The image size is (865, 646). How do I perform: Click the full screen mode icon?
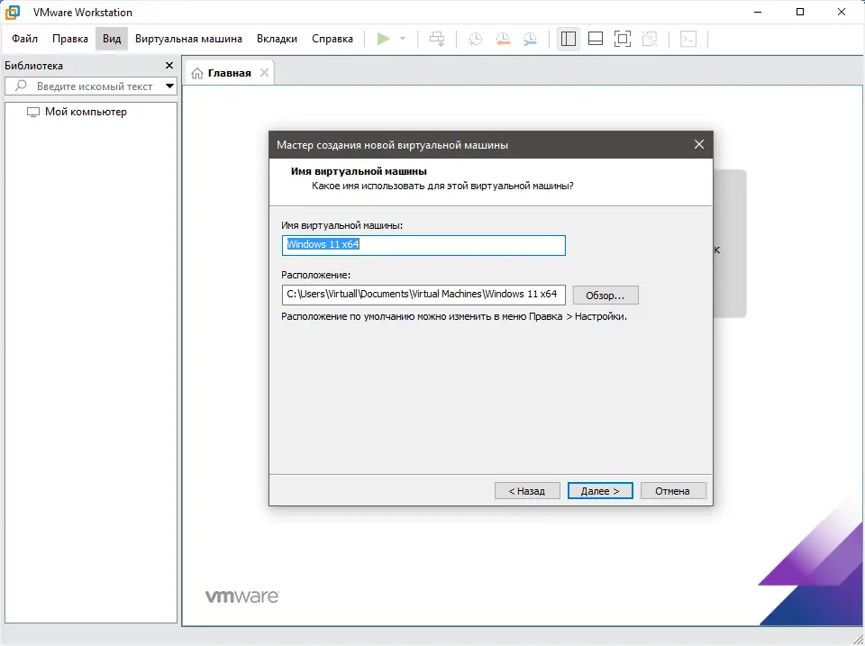(x=623, y=39)
